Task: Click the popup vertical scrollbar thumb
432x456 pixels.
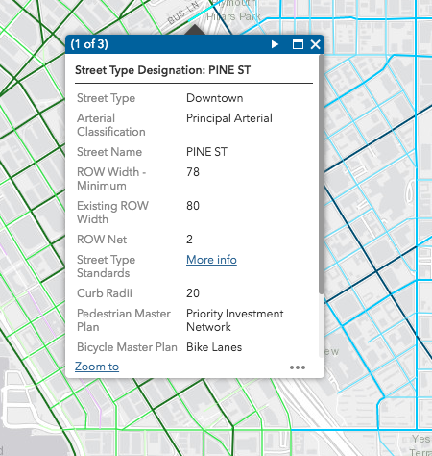Action: [322, 174]
